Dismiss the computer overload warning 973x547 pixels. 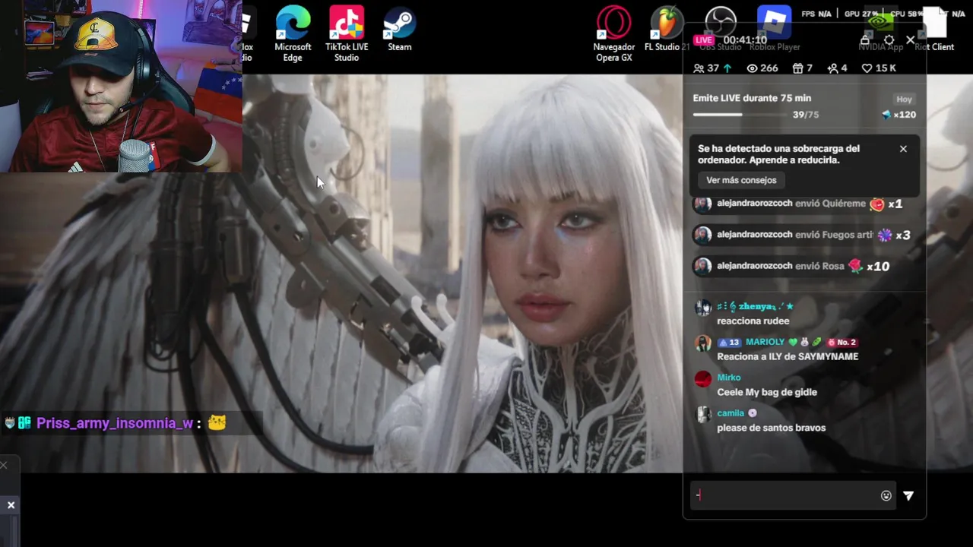[903, 149]
